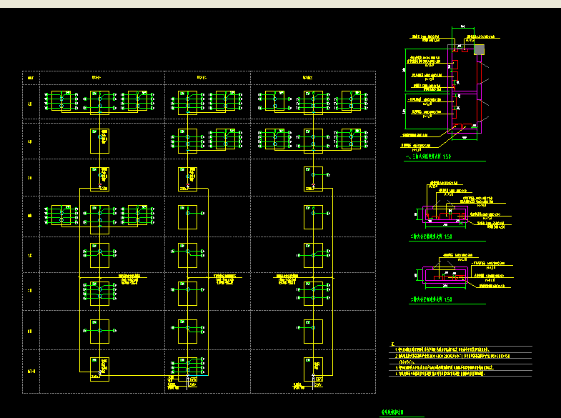Click the rightmost system column header text
The height and width of the screenshot is (418, 561).
308,77
